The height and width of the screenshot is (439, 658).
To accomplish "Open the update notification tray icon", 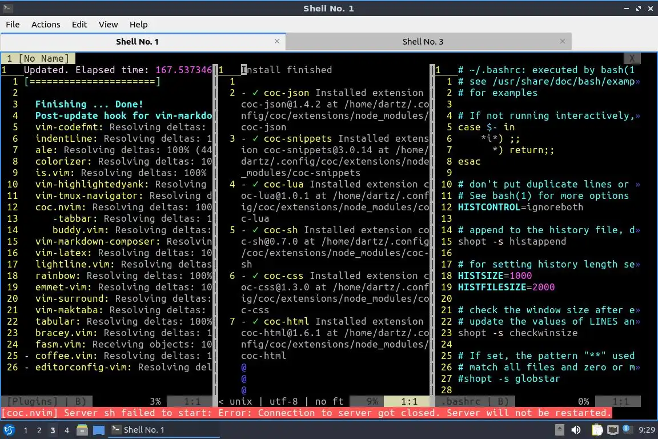I will point(626,429).
